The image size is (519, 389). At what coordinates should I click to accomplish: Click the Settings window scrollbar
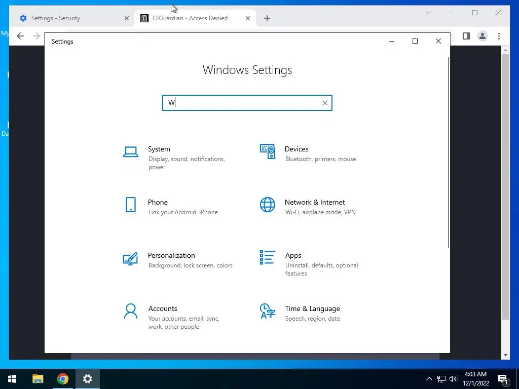[x=449, y=152]
